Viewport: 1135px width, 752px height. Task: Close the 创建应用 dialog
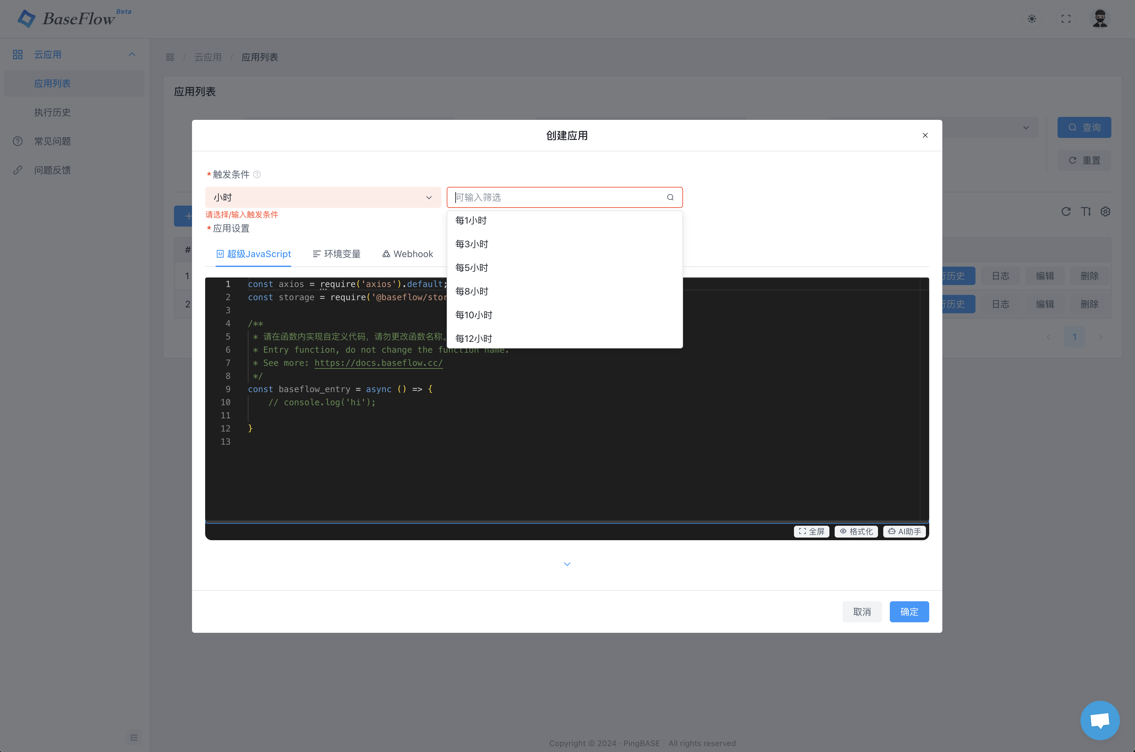pyautogui.click(x=925, y=135)
